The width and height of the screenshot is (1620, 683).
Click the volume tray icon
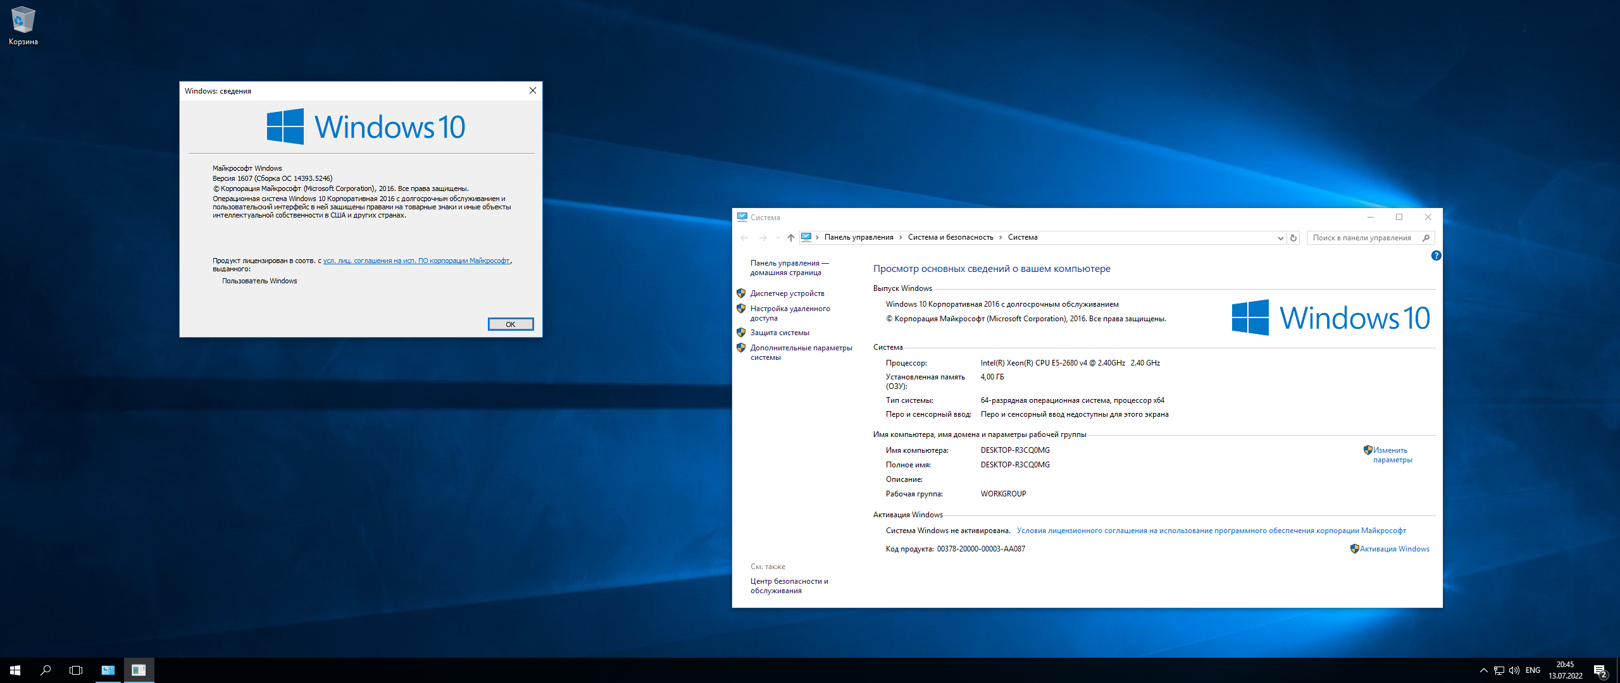click(x=1514, y=670)
